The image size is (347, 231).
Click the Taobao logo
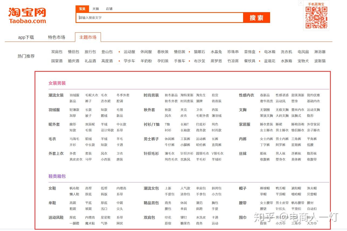pos(27,16)
